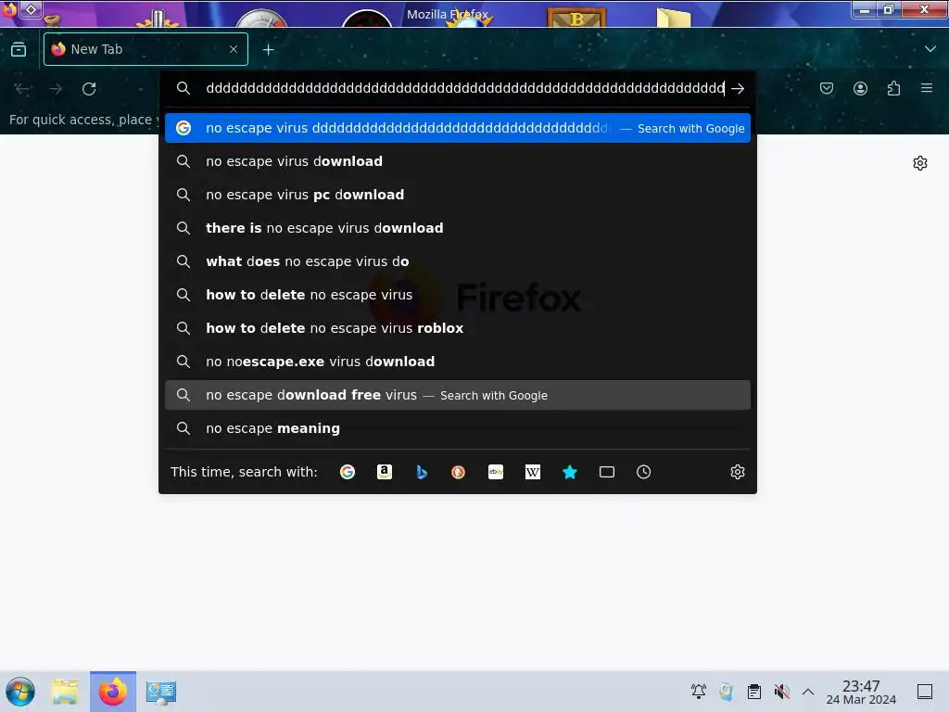Open the Firefox View button
949x712 pixels.
(19, 50)
